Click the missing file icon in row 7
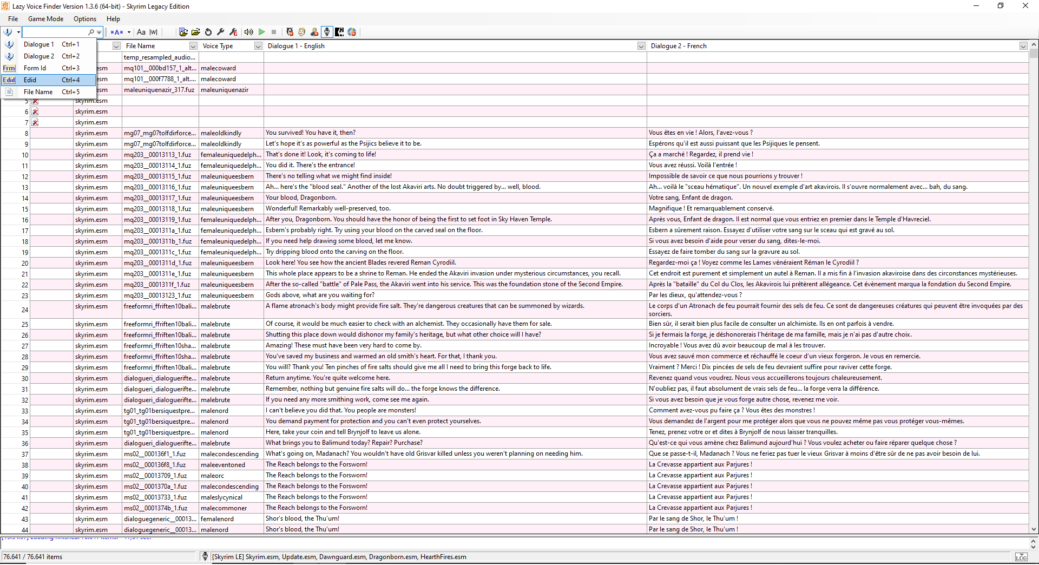This screenshot has width=1039, height=565. (35, 122)
